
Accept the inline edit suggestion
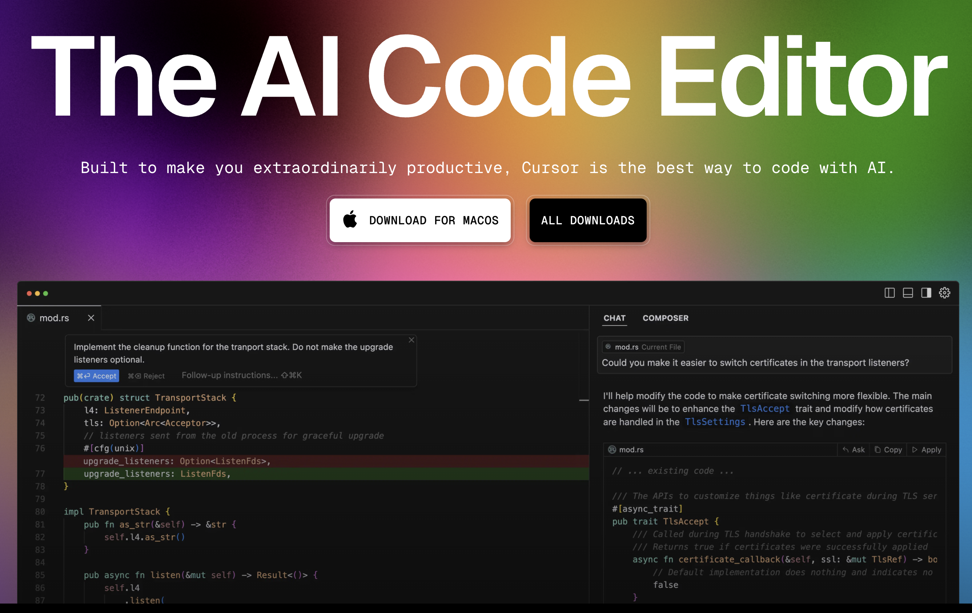[x=96, y=376]
